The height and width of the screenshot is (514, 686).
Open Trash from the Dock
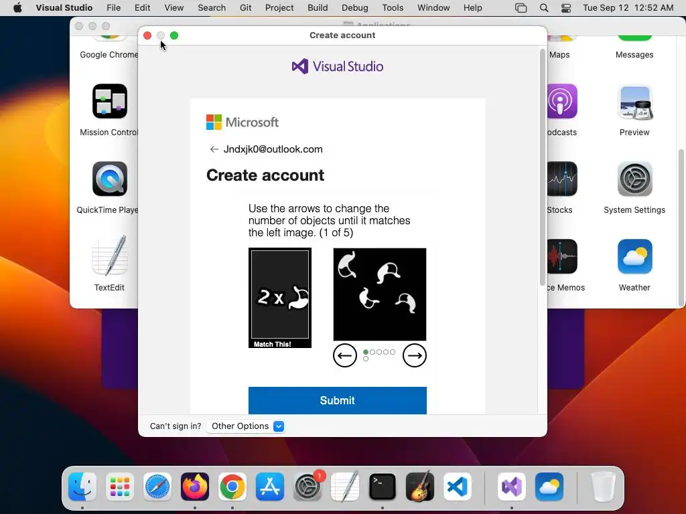pyautogui.click(x=604, y=487)
